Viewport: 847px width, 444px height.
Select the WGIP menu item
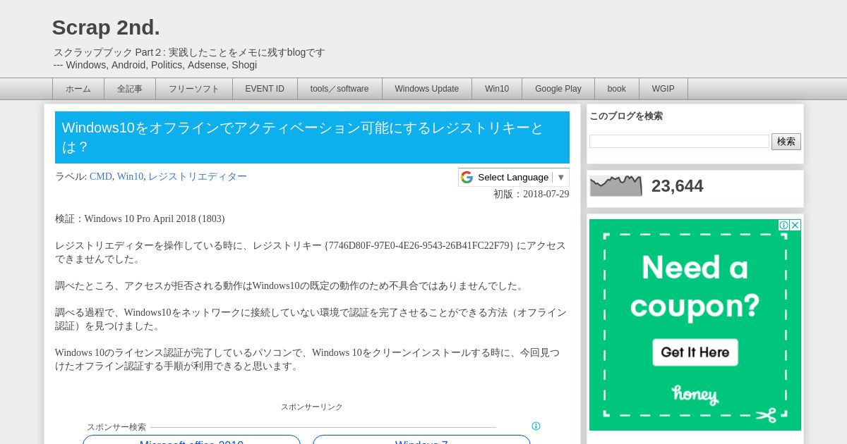(663, 89)
